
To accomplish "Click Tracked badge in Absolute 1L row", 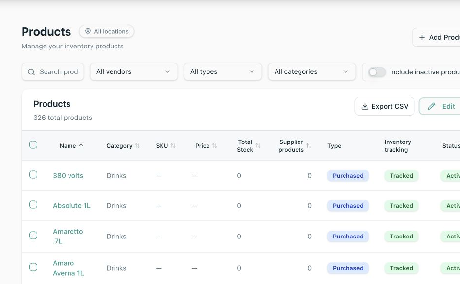I will pyautogui.click(x=401, y=206).
